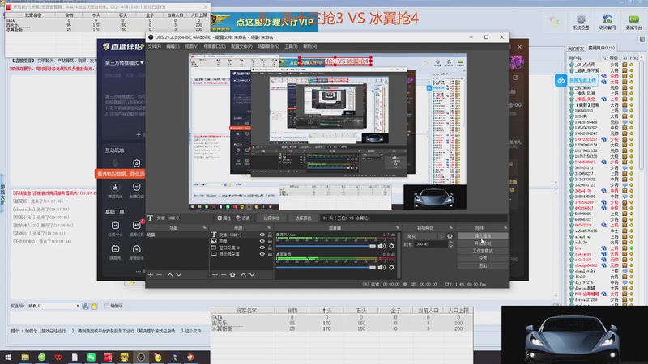648x364 pixels.
Task: Open the 工具(T) menu in OBS
Action: [x=291, y=47]
